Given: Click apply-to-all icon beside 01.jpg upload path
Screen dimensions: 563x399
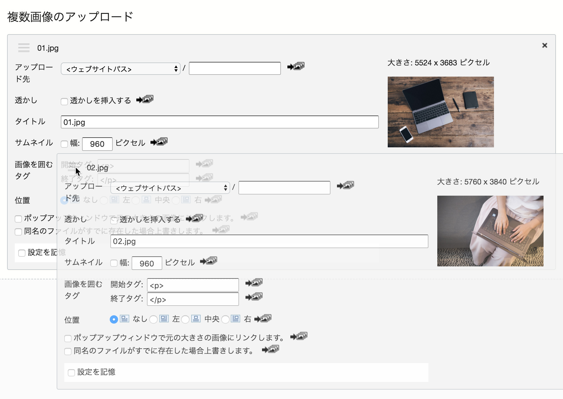Looking at the screenshot, I should (296, 66).
